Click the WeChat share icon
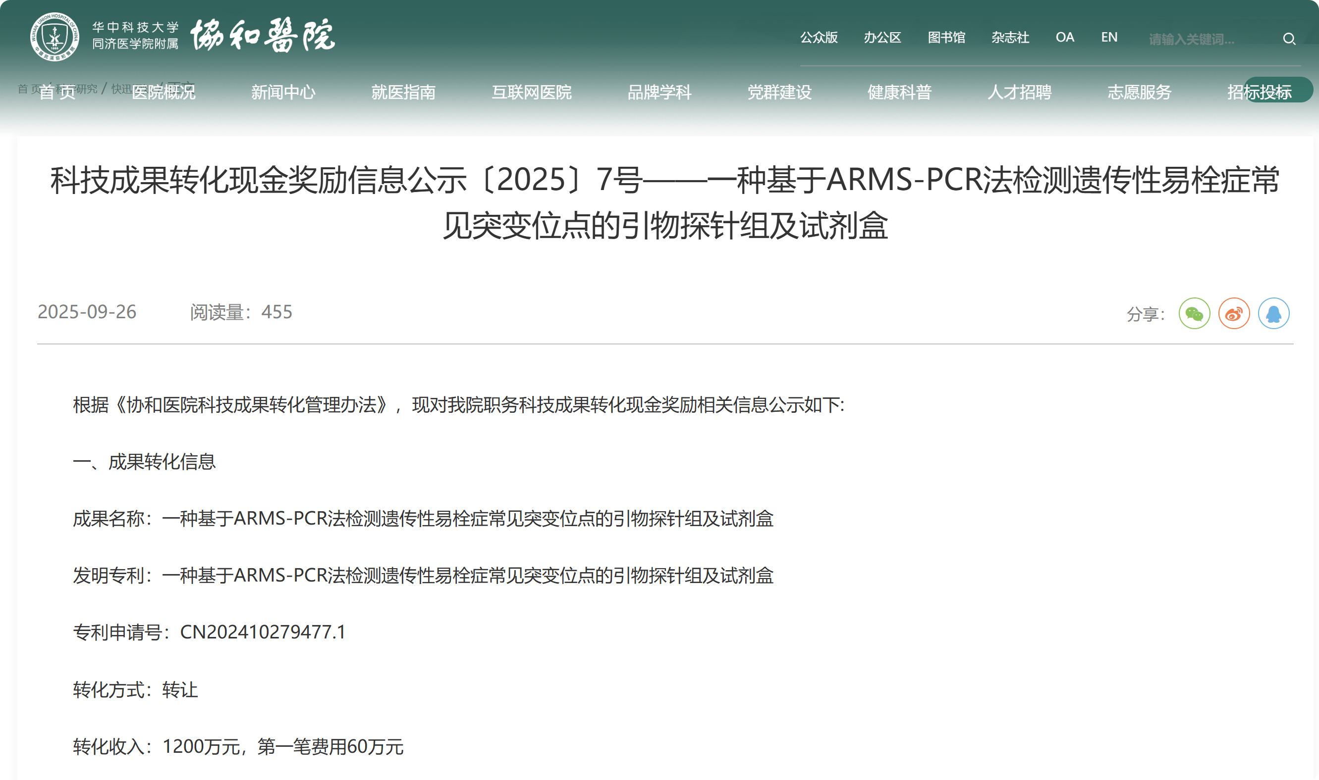 (1194, 313)
